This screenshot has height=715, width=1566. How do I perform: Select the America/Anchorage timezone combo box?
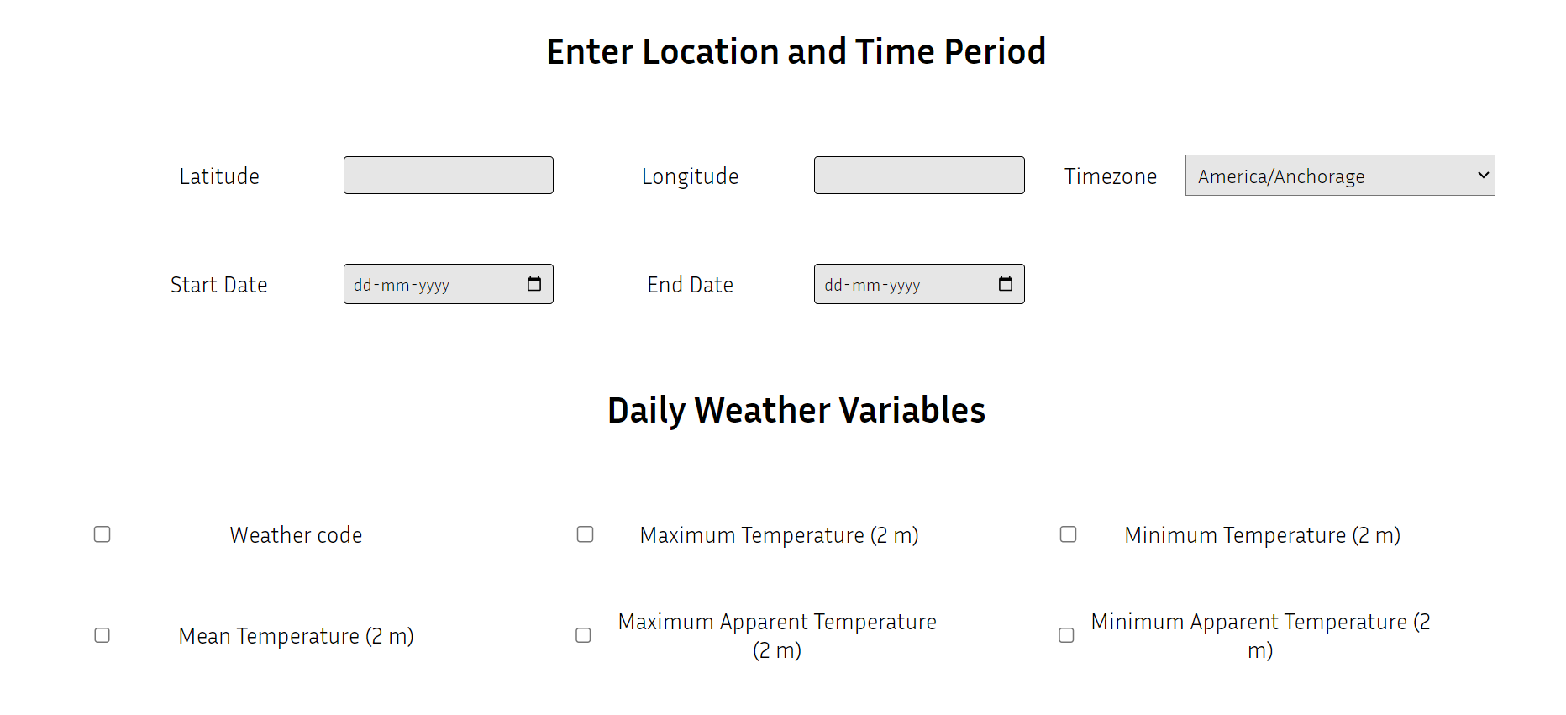[x=1340, y=176]
